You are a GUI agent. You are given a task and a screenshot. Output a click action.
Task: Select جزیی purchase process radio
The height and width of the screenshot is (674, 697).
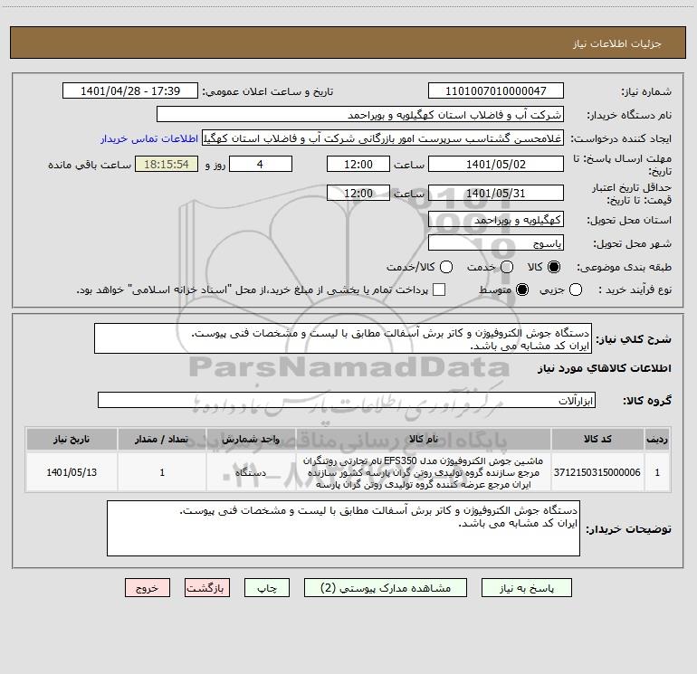click(x=576, y=290)
